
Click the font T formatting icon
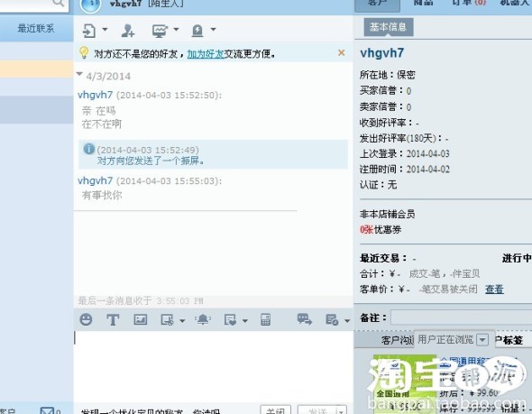113,319
